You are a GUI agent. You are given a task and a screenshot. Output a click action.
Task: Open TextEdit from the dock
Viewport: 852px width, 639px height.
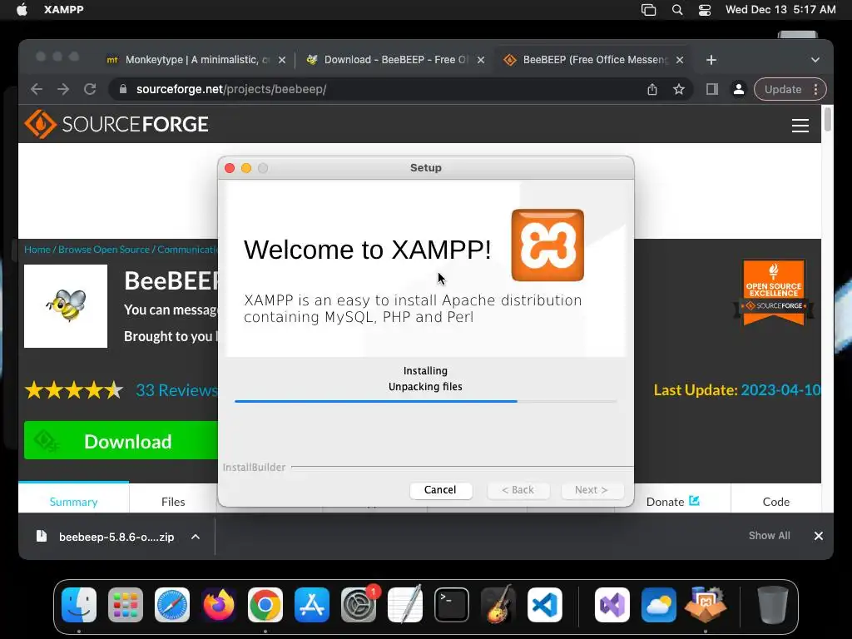405,605
